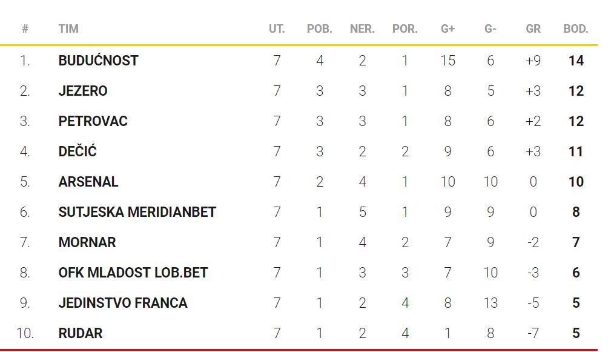Click the BOD. points column header
Image resolution: width=614 pixels, height=352 pixels.
pyautogui.click(x=576, y=28)
